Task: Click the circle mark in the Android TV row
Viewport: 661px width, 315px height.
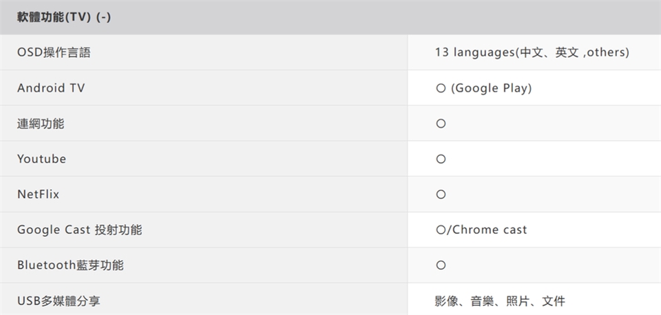Action: click(441, 88)
